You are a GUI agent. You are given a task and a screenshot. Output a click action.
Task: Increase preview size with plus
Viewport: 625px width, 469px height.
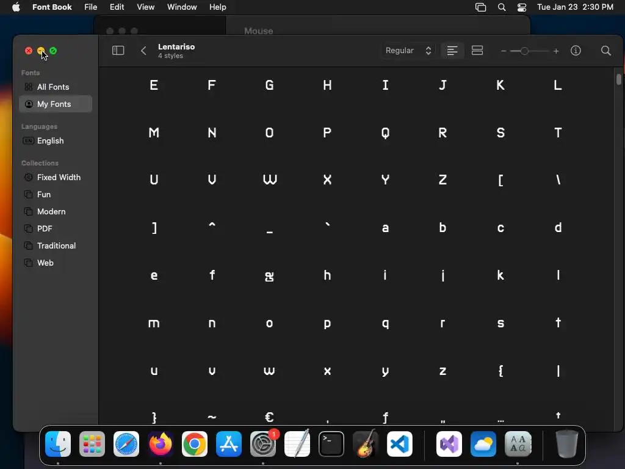(556, 51)
